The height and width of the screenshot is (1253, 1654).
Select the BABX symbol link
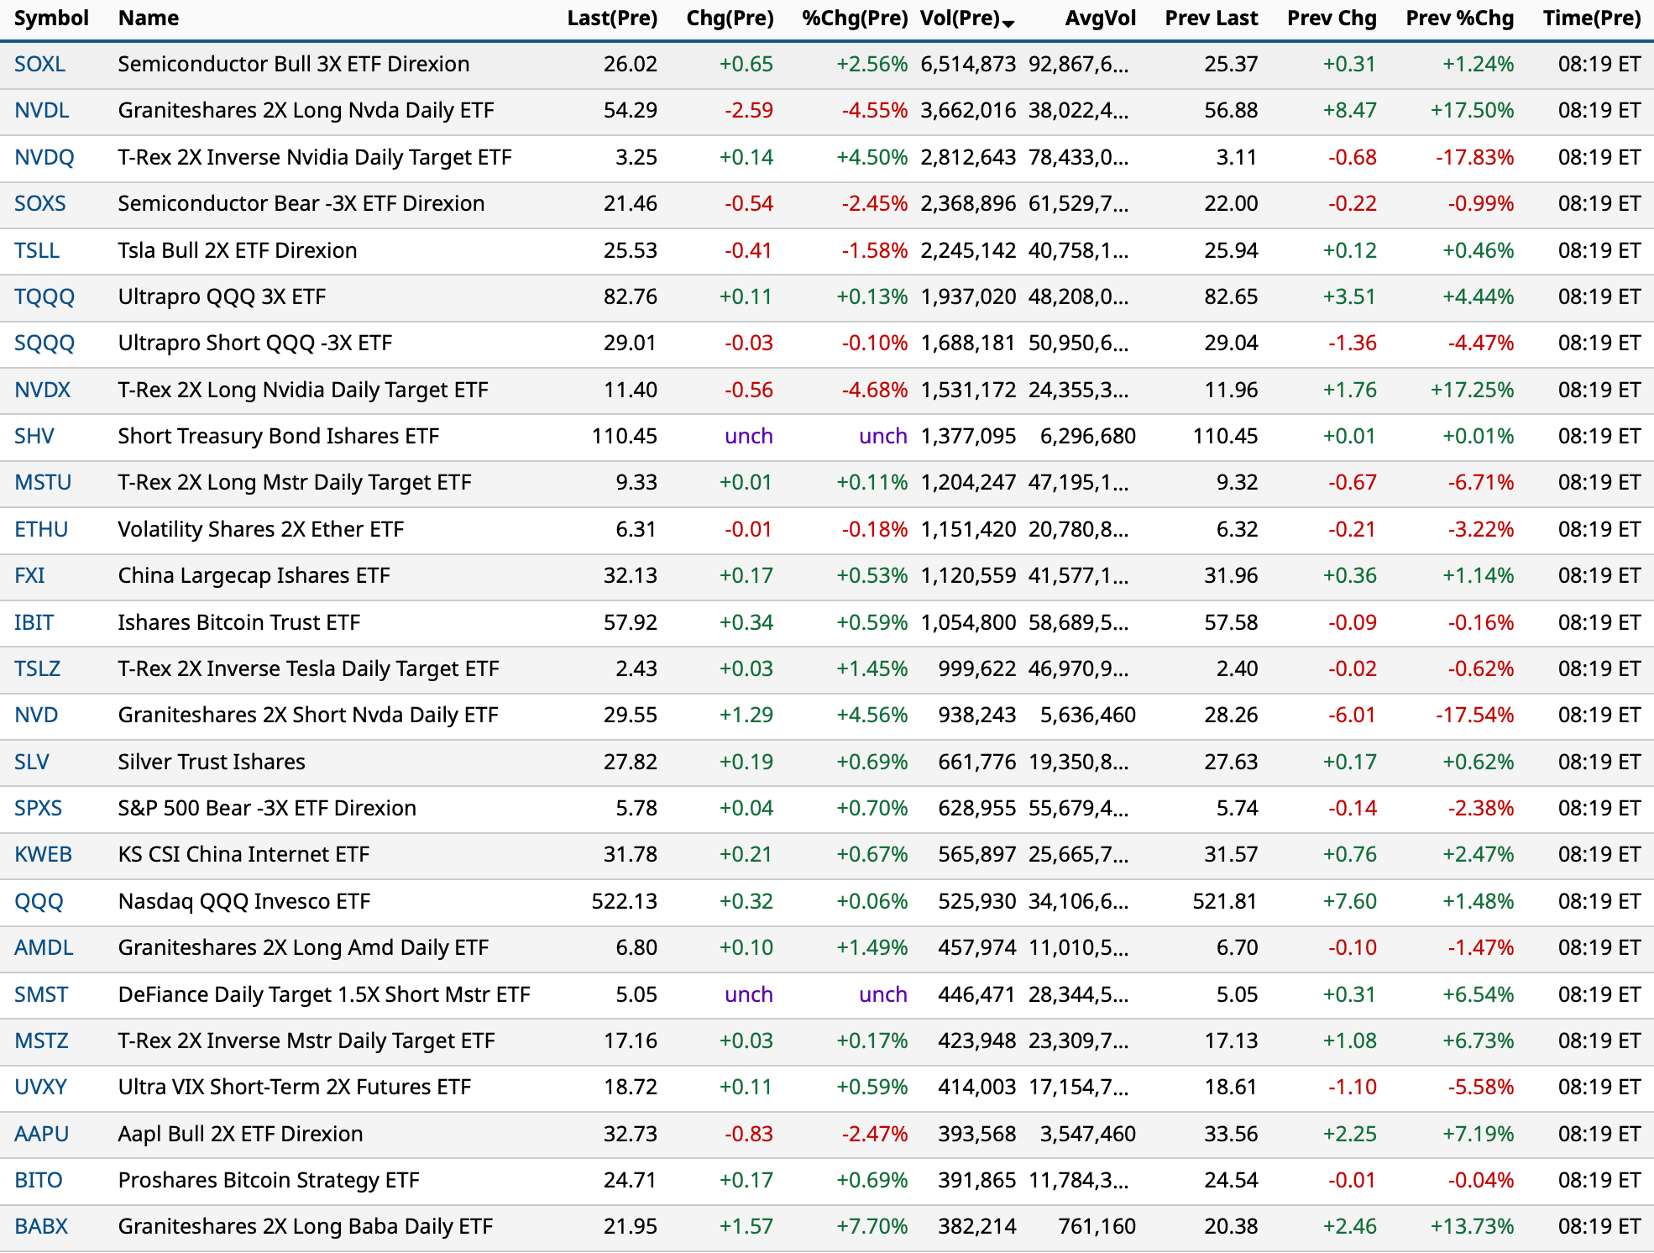point(41,1226)
